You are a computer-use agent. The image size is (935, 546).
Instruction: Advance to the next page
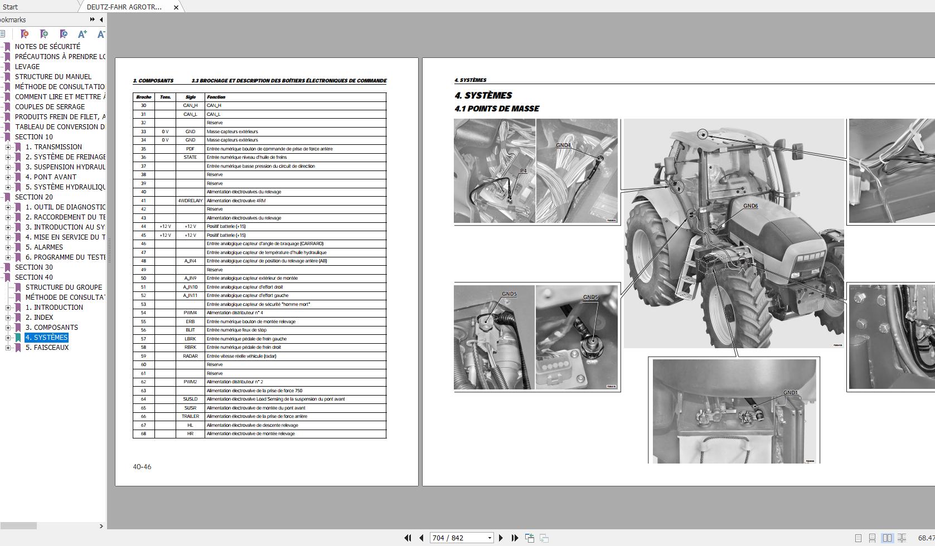(x=501, y=538)
